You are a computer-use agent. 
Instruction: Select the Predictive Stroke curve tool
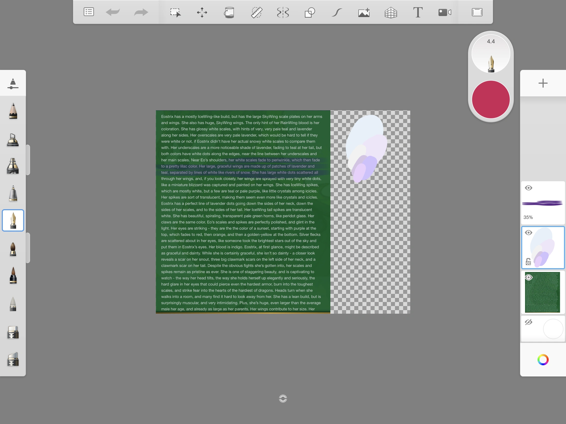click(x=337, y=12)
